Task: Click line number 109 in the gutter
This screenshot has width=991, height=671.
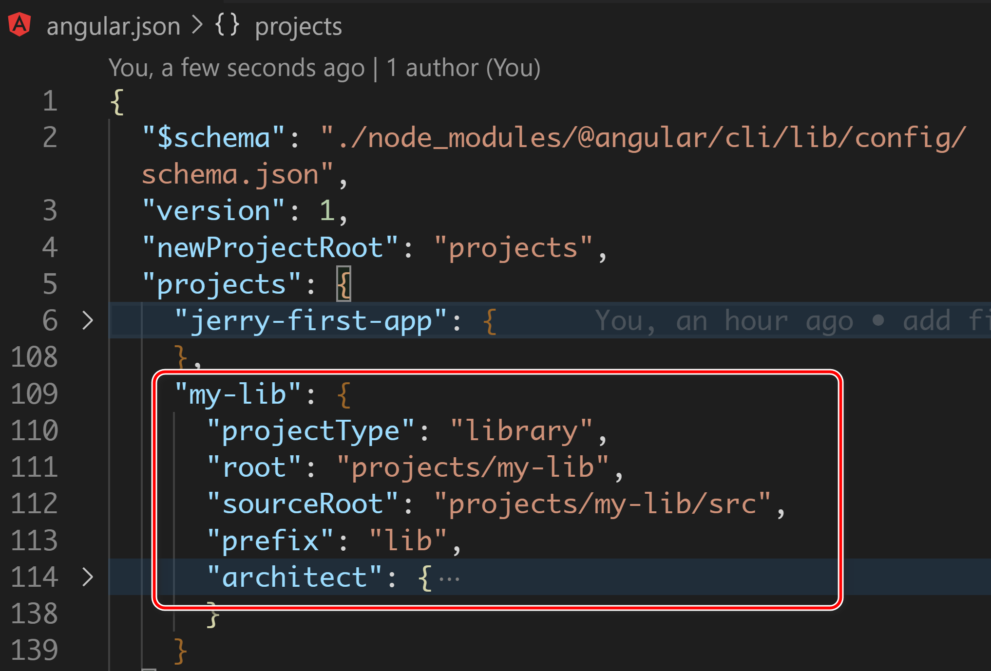Action: tap(34, 394)
